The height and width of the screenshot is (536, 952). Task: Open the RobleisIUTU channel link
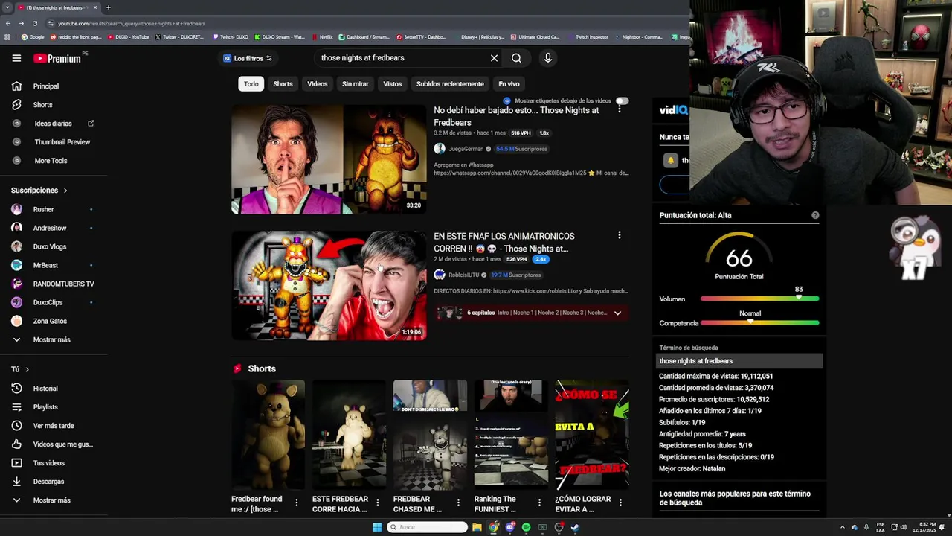point(464,275)
